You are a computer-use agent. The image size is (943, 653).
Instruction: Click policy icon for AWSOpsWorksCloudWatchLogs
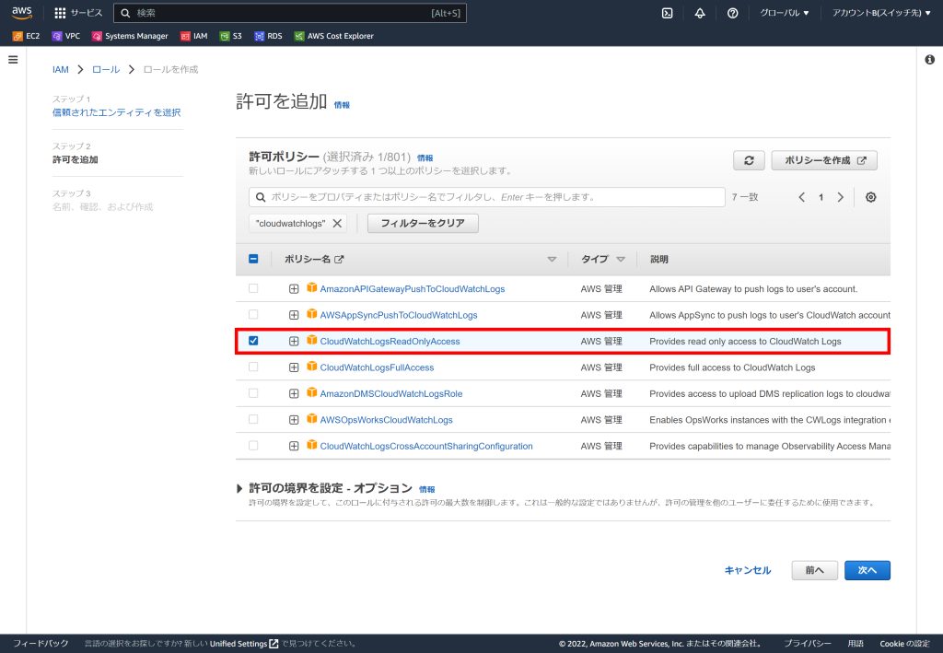[x=311, y=418]
